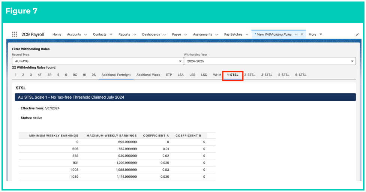Switch to the 5-STSL tab
This screenshot has width=366, height=192.
coord(284,75)
